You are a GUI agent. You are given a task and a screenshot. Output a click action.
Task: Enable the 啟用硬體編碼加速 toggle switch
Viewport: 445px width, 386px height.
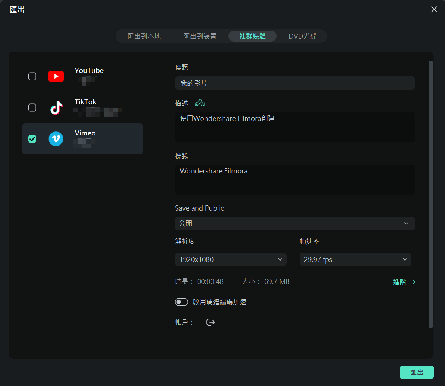pos(182,302)
